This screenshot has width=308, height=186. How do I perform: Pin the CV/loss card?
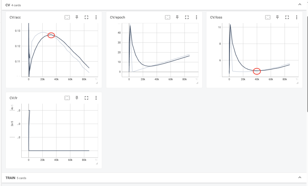(277, 17)
